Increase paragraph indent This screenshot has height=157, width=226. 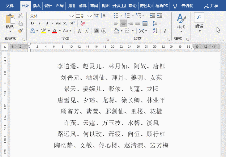pyautogui.click(x=160, y=16)
